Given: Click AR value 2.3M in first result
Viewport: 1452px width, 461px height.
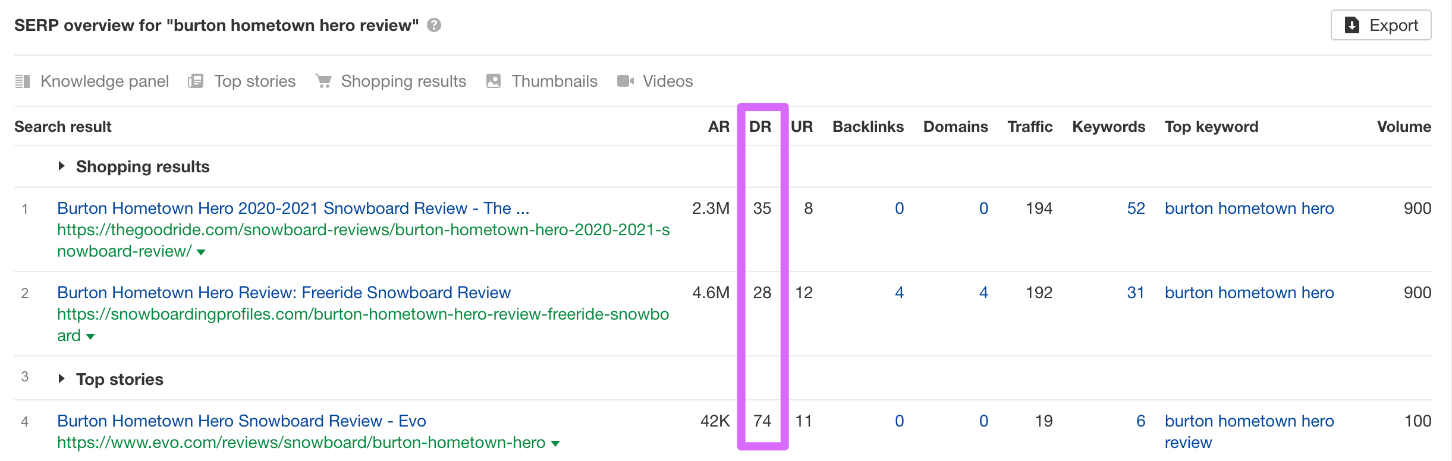Looking at the screenshot, I should pos(711,209).
